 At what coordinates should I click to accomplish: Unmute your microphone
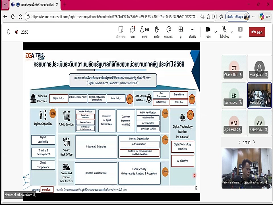(224, 30)
